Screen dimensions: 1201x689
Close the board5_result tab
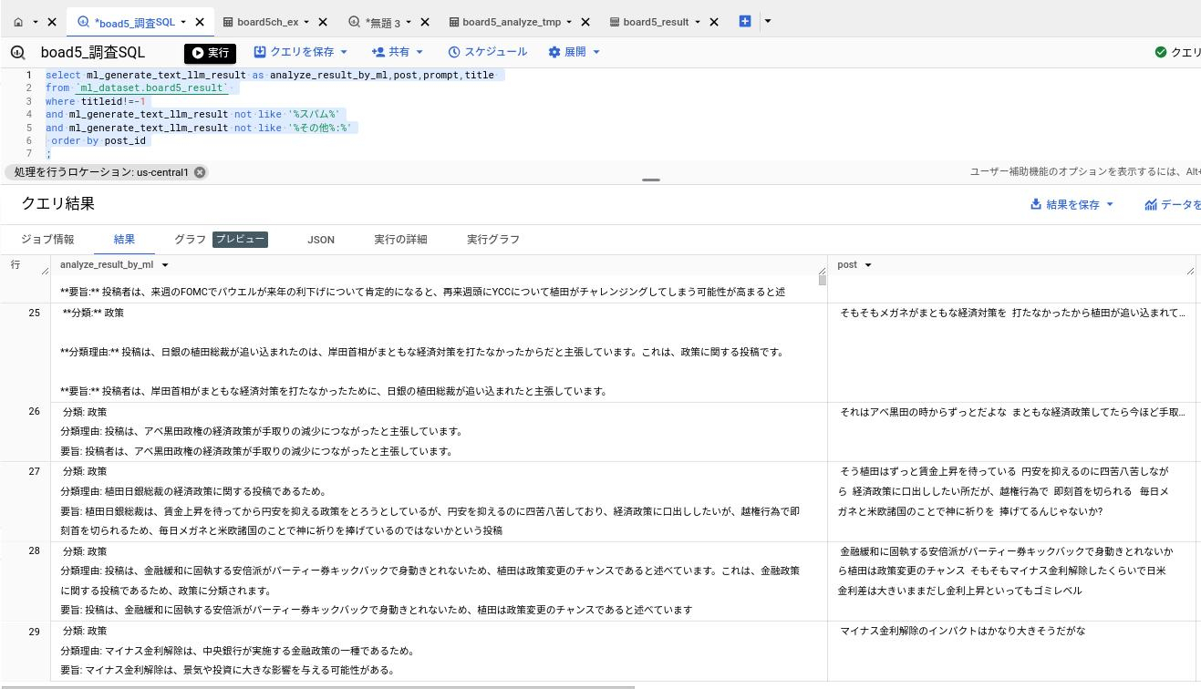[714, 22]
